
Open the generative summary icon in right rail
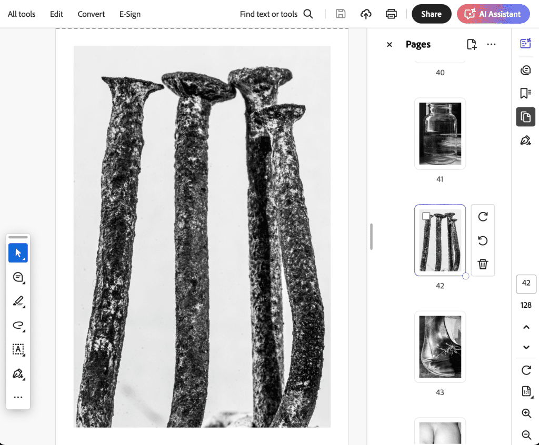[526, 43]
